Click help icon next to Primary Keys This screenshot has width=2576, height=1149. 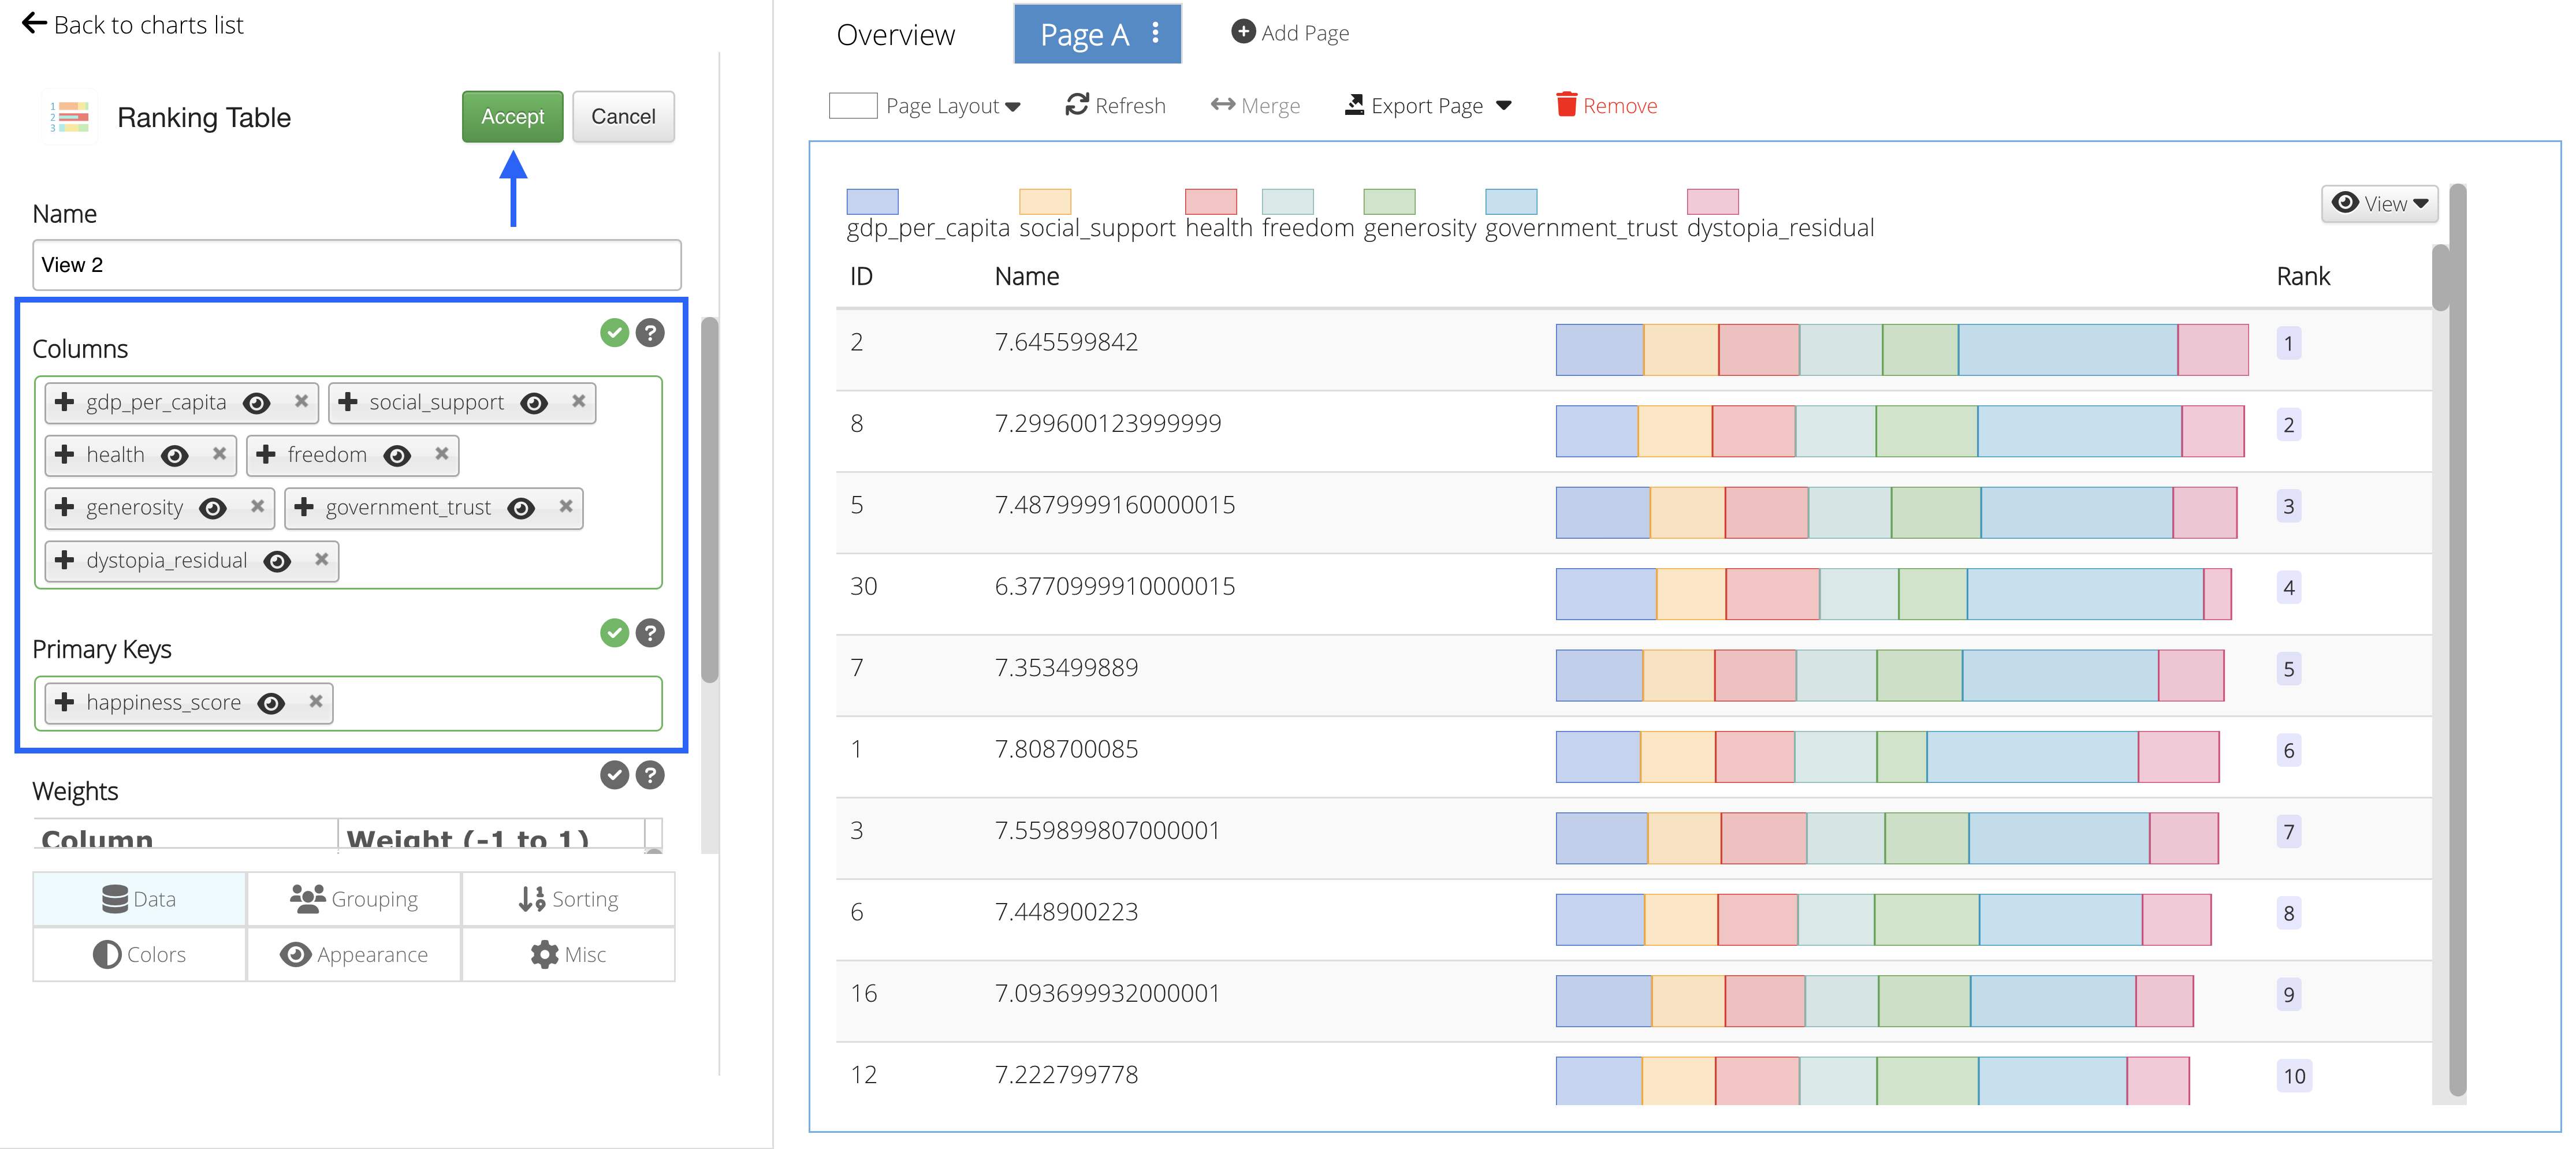pos(650,633)
